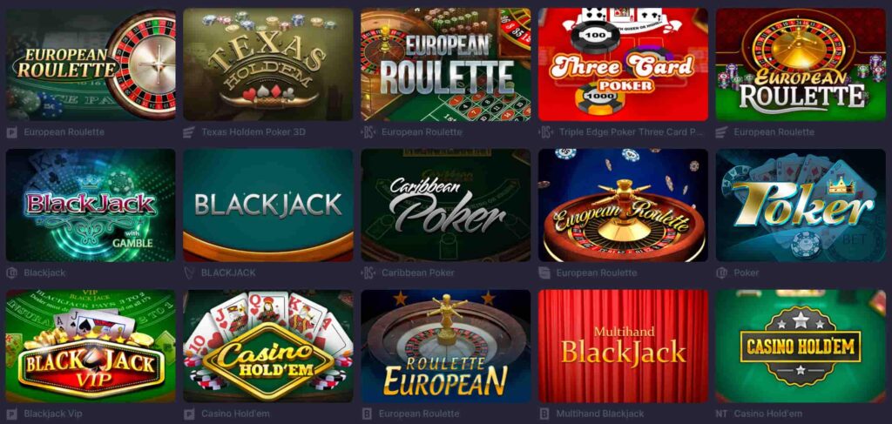Click the provider icon beside Casino Hold'em with cards
The width and height of the screenshot is (892, 424).
[x=189, y=414]
